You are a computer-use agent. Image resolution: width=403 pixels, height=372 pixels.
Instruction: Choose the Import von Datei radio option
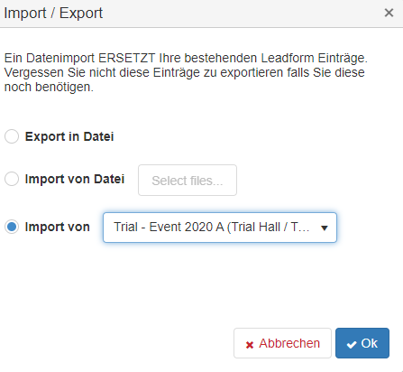(x=12, y=179)
